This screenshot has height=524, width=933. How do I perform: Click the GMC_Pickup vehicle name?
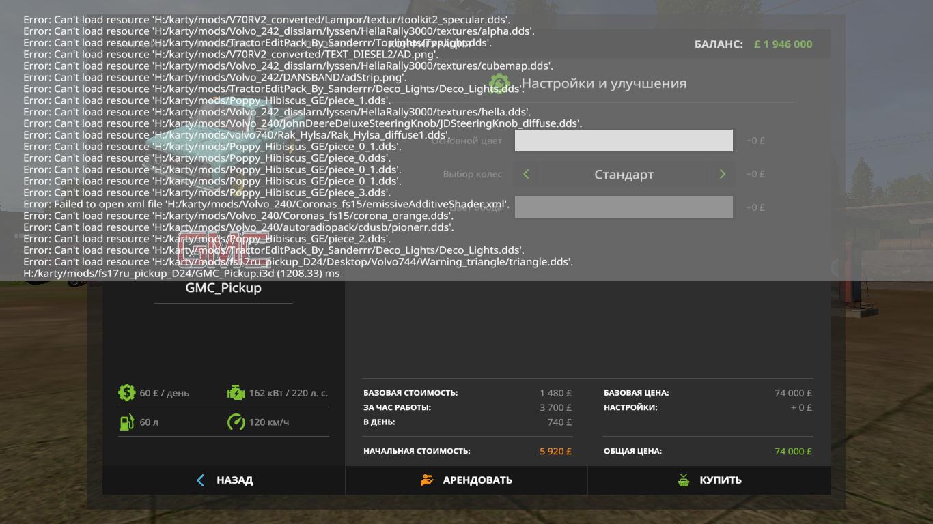[x=223, y=288]
